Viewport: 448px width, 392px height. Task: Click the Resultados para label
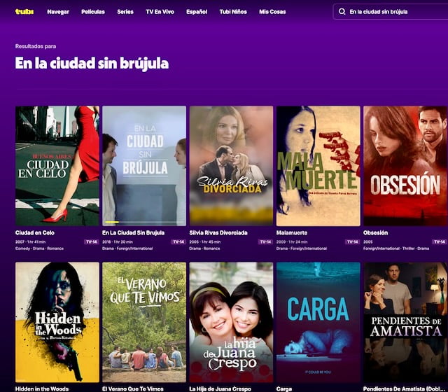click(x=36, y=46)
